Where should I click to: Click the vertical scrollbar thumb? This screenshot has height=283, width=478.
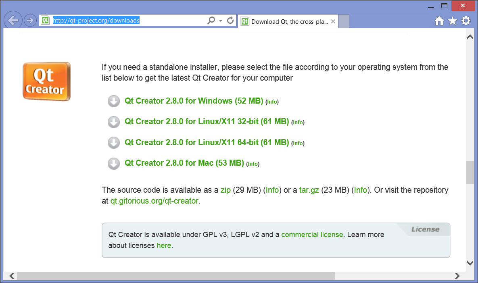pos(470,173)
